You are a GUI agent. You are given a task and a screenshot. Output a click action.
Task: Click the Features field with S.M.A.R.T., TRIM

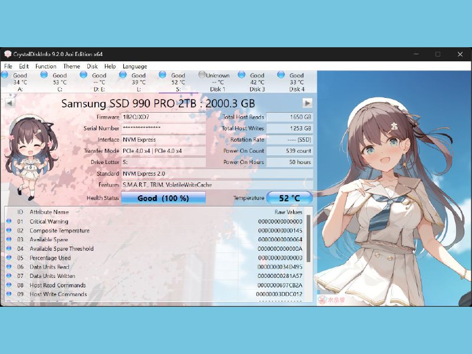217,185
